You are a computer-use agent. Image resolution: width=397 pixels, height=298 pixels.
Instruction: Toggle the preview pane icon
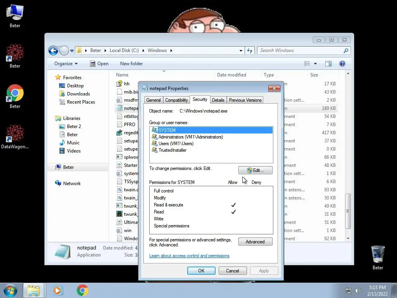328,64
